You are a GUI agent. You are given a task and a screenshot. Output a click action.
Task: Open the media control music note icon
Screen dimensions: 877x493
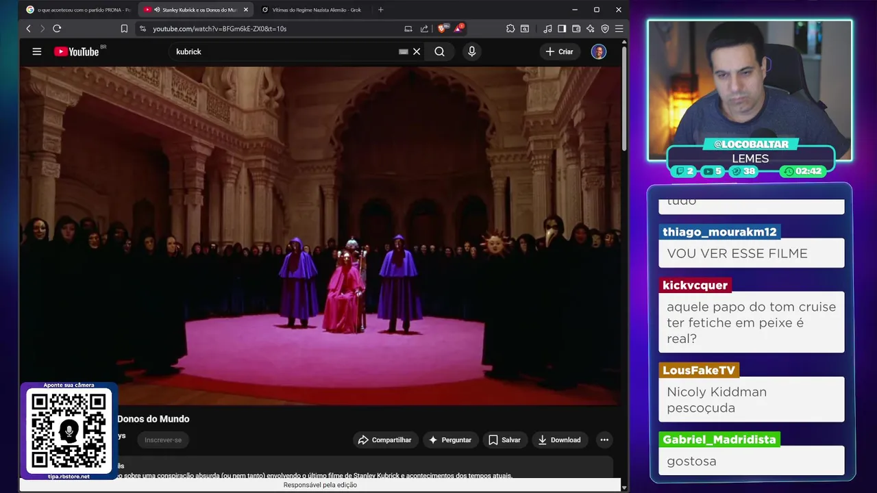point(547,29)
